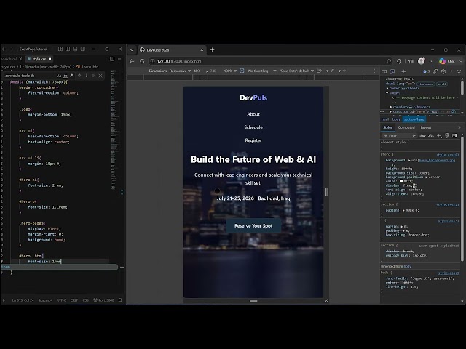
Task: Collapse the body element node
Action: [x=387, y=93]
